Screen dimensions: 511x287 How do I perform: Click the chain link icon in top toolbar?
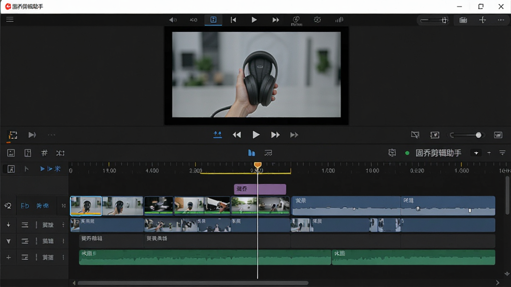tap(296, 20)
